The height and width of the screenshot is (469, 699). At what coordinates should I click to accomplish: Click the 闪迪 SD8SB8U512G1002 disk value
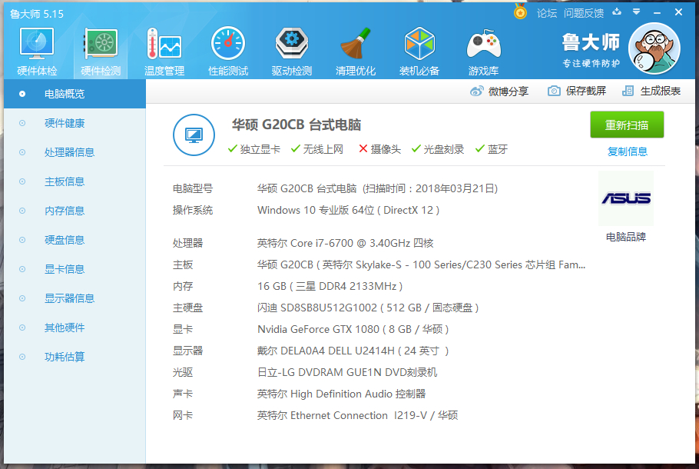click(x=368, y=308)
